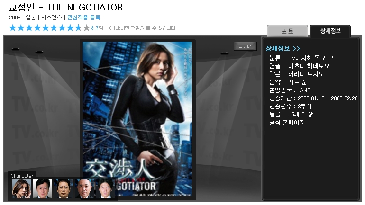Open the 포토 tab
Image resolution: width=365 pixels, height=205 pixels.
[x=287, y=31]
